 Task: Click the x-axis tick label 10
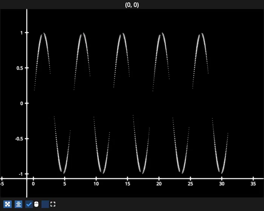point(96,184)
